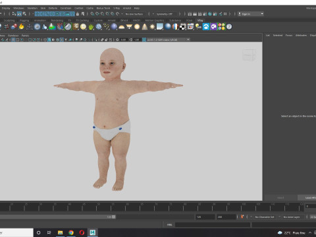Click the glossy blue sphere material icon
This screenshot has height=237, width=316.
tap(168, 26)
